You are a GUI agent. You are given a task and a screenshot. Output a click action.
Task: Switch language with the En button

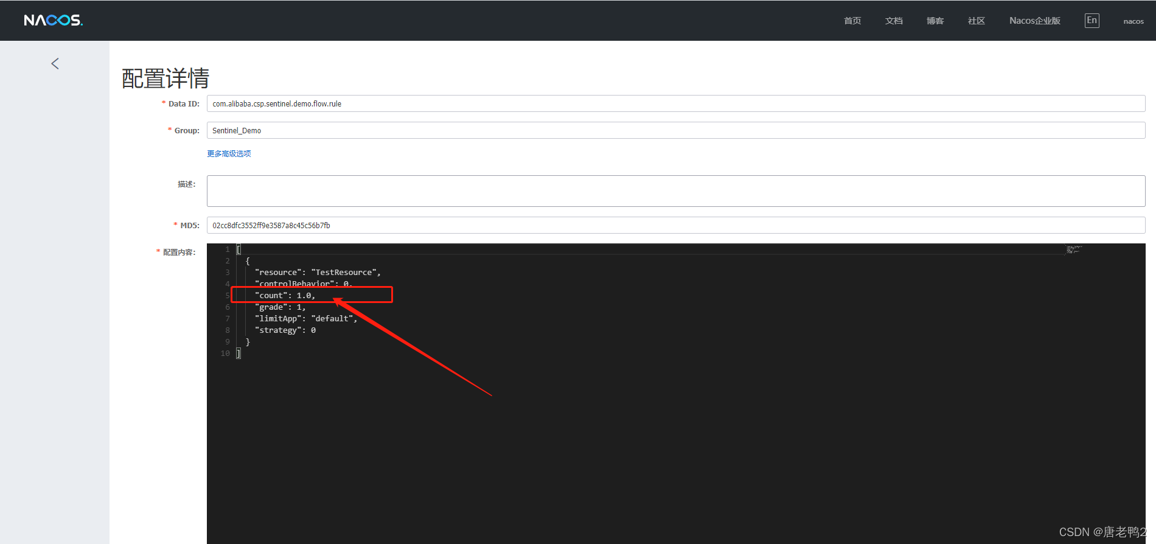[1092, 21]
